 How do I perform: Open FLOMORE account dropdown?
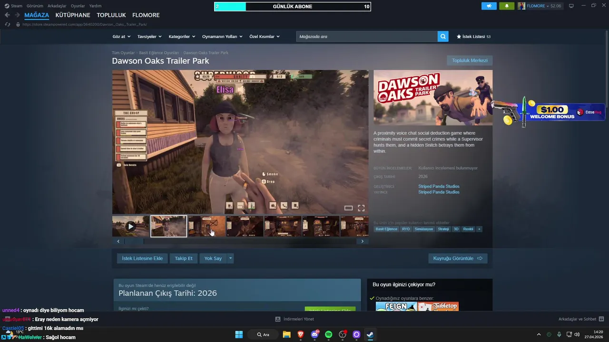[544, 6]
